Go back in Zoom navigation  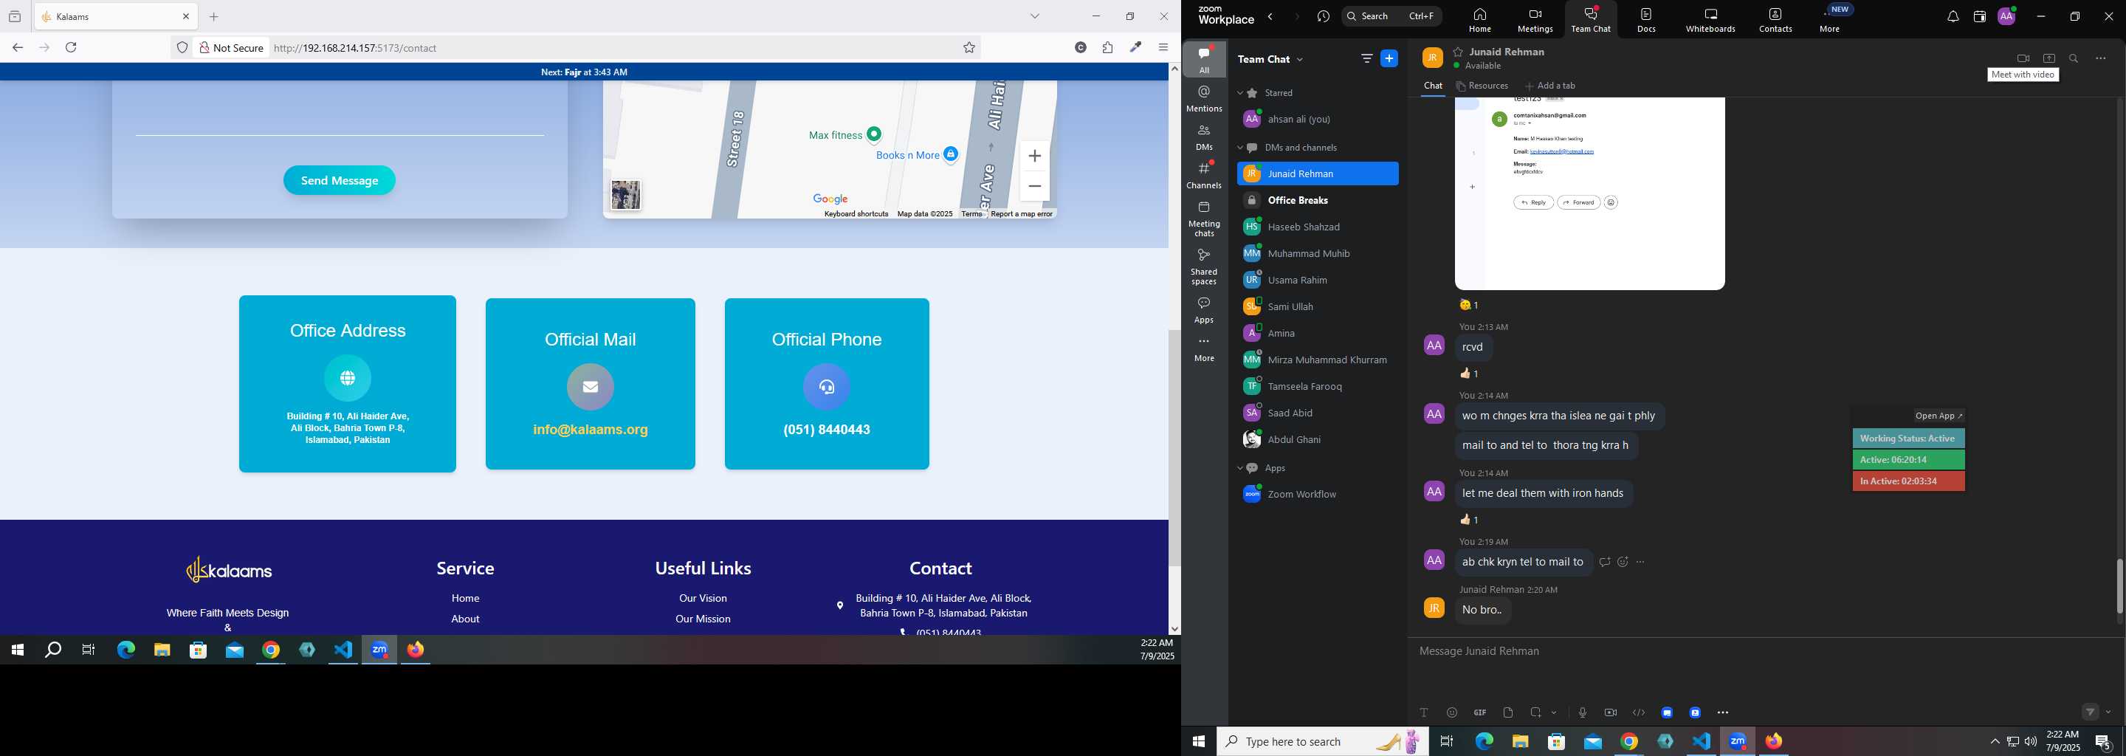pos(1271,16)
